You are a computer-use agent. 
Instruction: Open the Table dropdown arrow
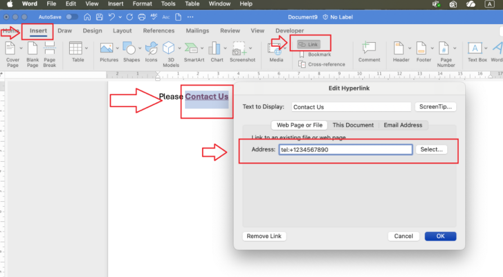(x=87, y=48)
